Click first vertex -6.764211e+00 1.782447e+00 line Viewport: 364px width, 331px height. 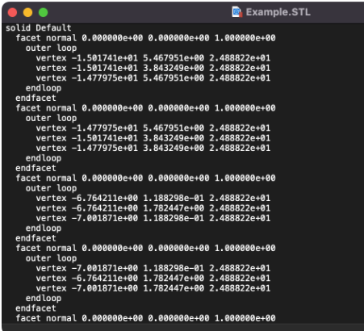point(153,208)
